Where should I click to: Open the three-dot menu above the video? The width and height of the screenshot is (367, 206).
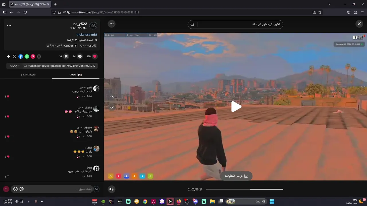point(112,24)
